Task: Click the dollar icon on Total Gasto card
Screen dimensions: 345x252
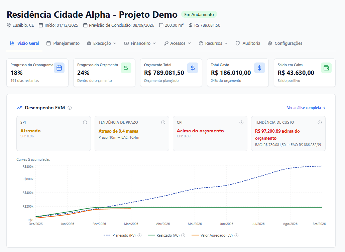Action: 259,68
